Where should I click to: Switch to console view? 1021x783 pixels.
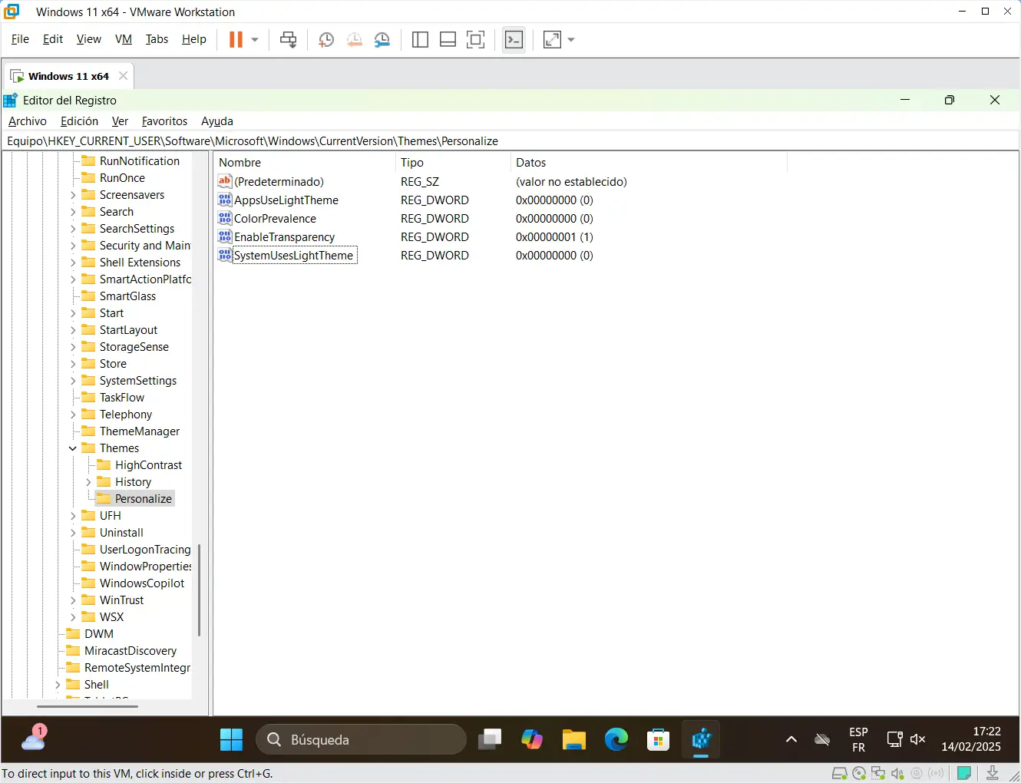(x=514, y=40)
